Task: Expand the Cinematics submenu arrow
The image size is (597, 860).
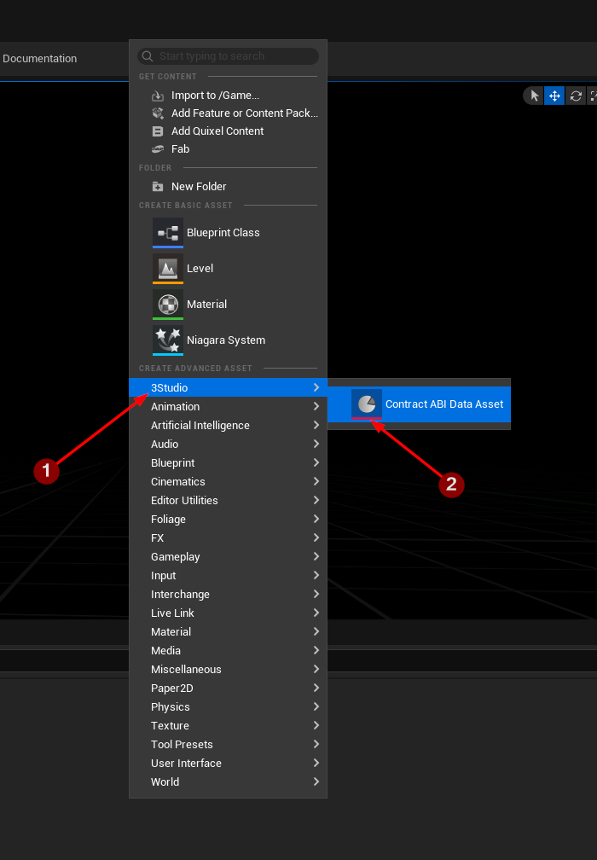Action: 316,481
